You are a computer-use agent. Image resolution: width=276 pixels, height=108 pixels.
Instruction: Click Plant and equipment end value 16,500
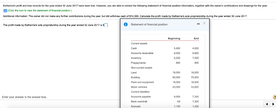click(195, 82)
